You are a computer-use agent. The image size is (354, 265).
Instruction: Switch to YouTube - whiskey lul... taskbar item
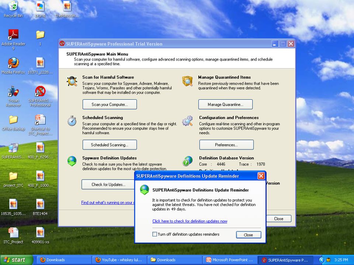point(119,260)
